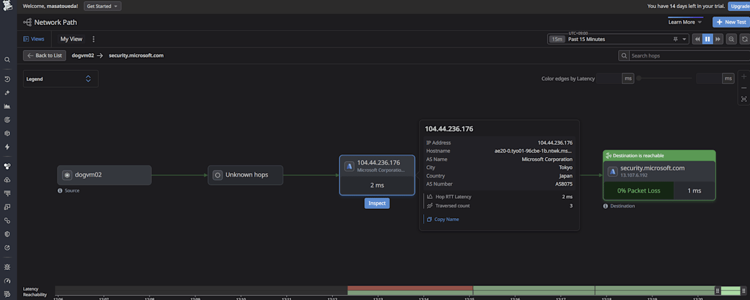The height and width of the screenshot is (300, 750).
Task: Open the Datadog logo home icon
Action: (7, 6)
